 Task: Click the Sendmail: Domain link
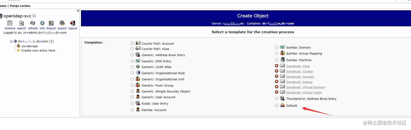(300, 77)
